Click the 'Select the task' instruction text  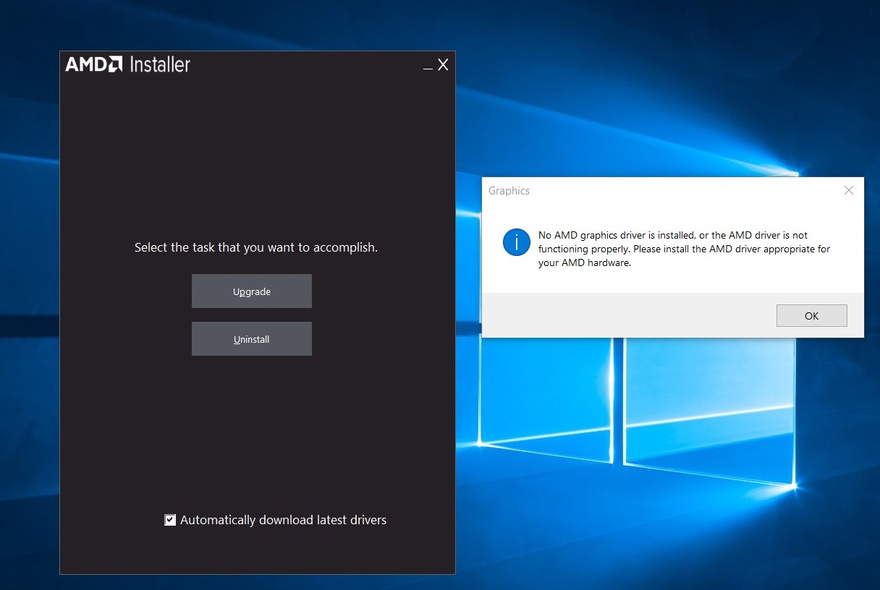(256, 247)
